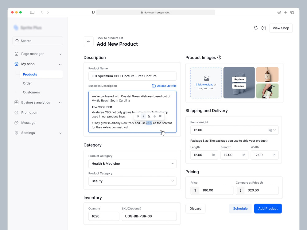Open the Beauty category dropdown
The width and height of the screenshot is (307, 230).
132,181
